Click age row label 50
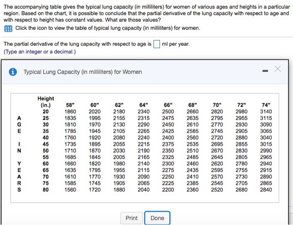The width and height of the screenshot is (293, 225). pyautogui.click(x=46, y=151)
